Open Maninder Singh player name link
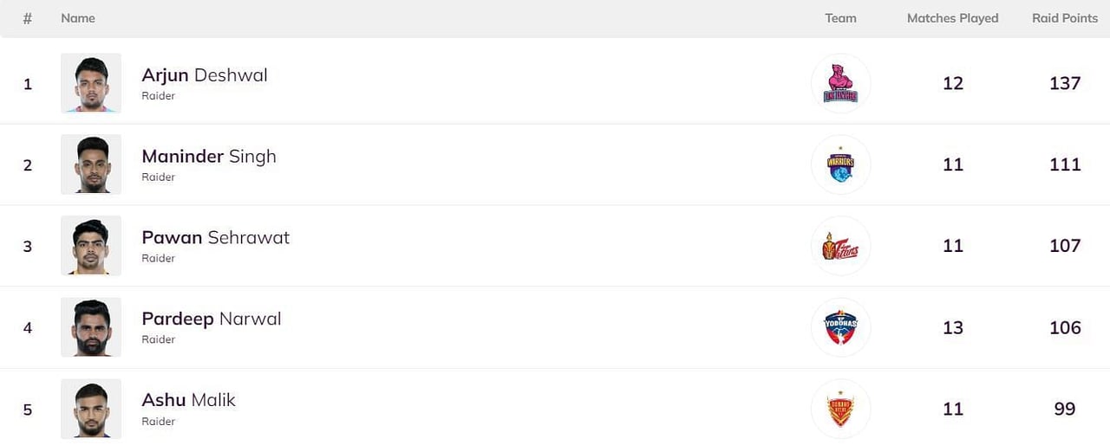 tap(209, 157)
